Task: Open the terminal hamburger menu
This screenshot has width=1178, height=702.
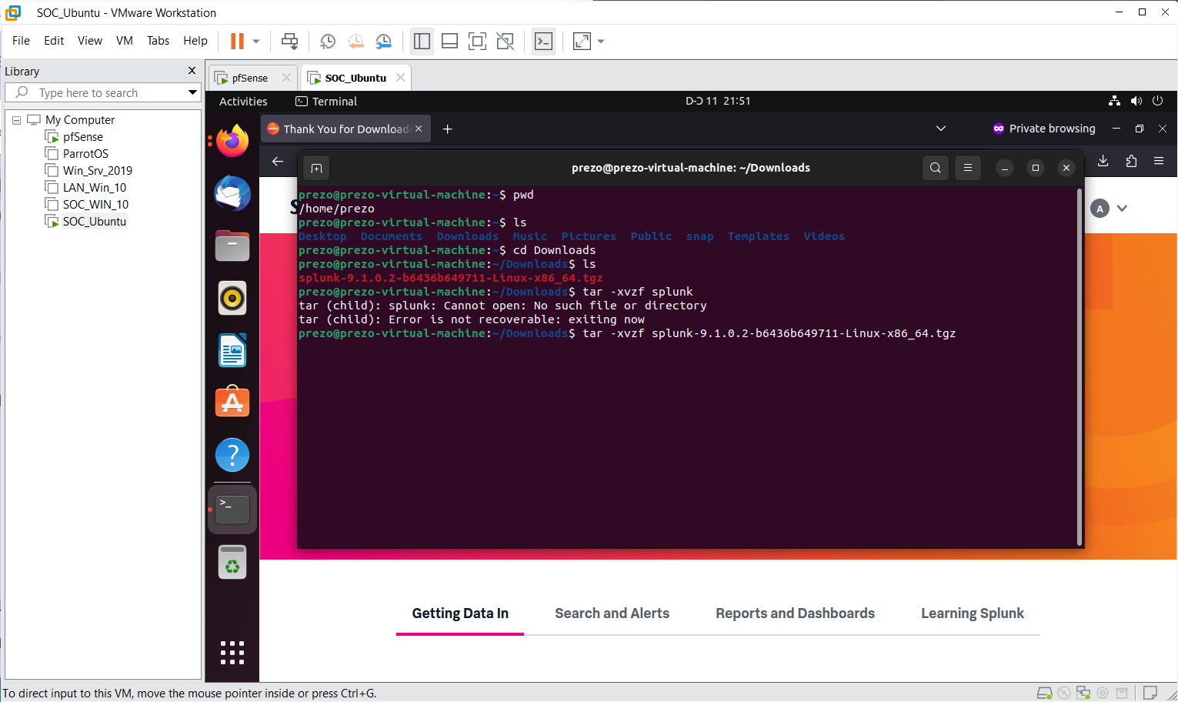Action: (x=968, y=168)
